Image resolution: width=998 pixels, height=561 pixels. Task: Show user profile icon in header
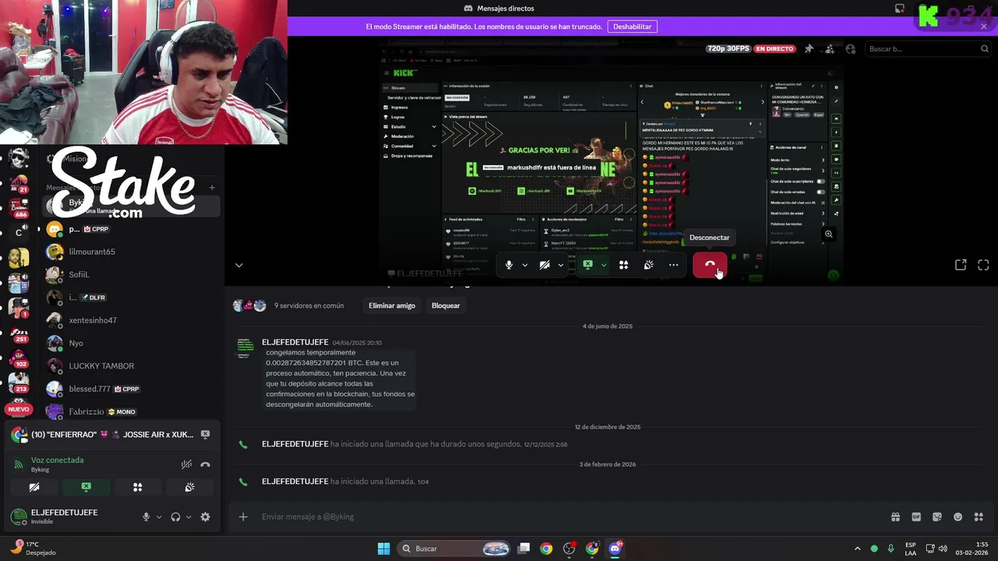(851, 48)
